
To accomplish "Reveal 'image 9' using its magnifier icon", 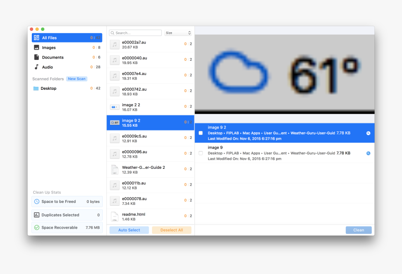I will point(368,153).
